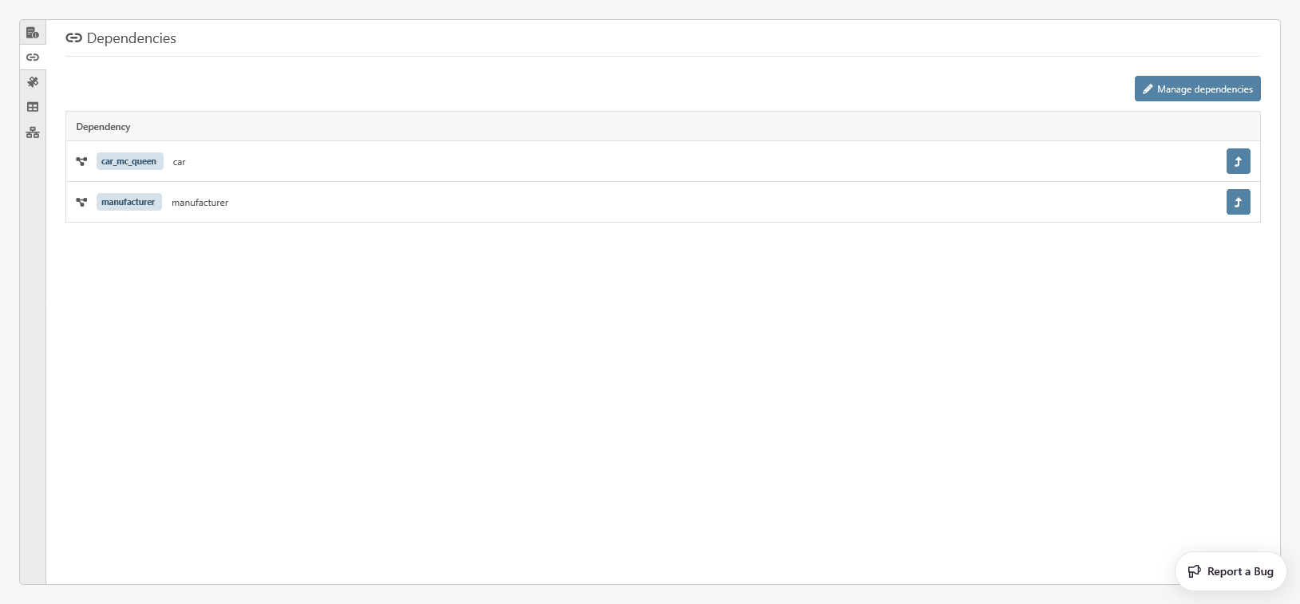Select the link-shaped Dependencies sidebar tab

(x=33, y=57)
